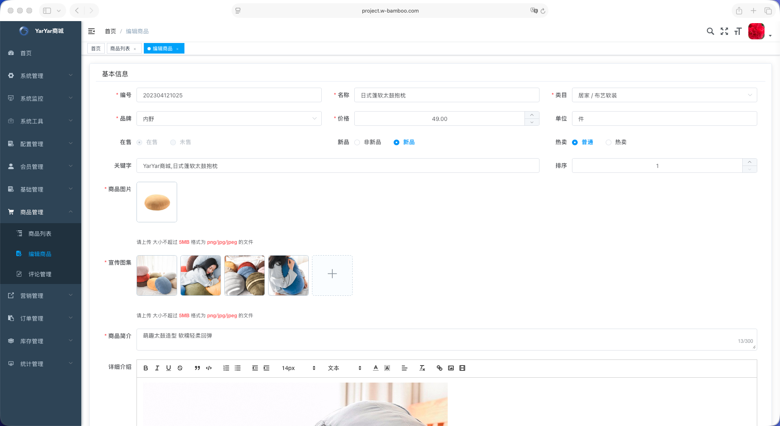Show the browser tab overview
The width and height of the screenshot is (780, 426).
[768, 11]
